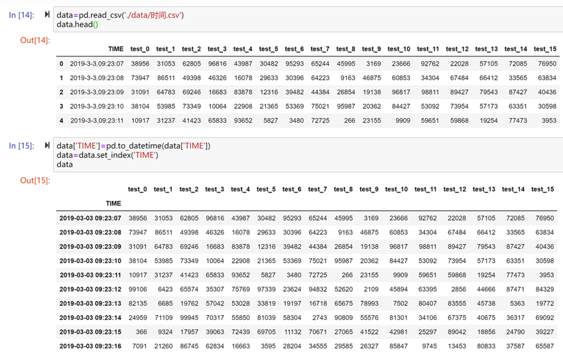This screenshot has height=353, width=563.
Task: Click the test_10 header in Out[15] table
Action: click(x=397, y=189)
